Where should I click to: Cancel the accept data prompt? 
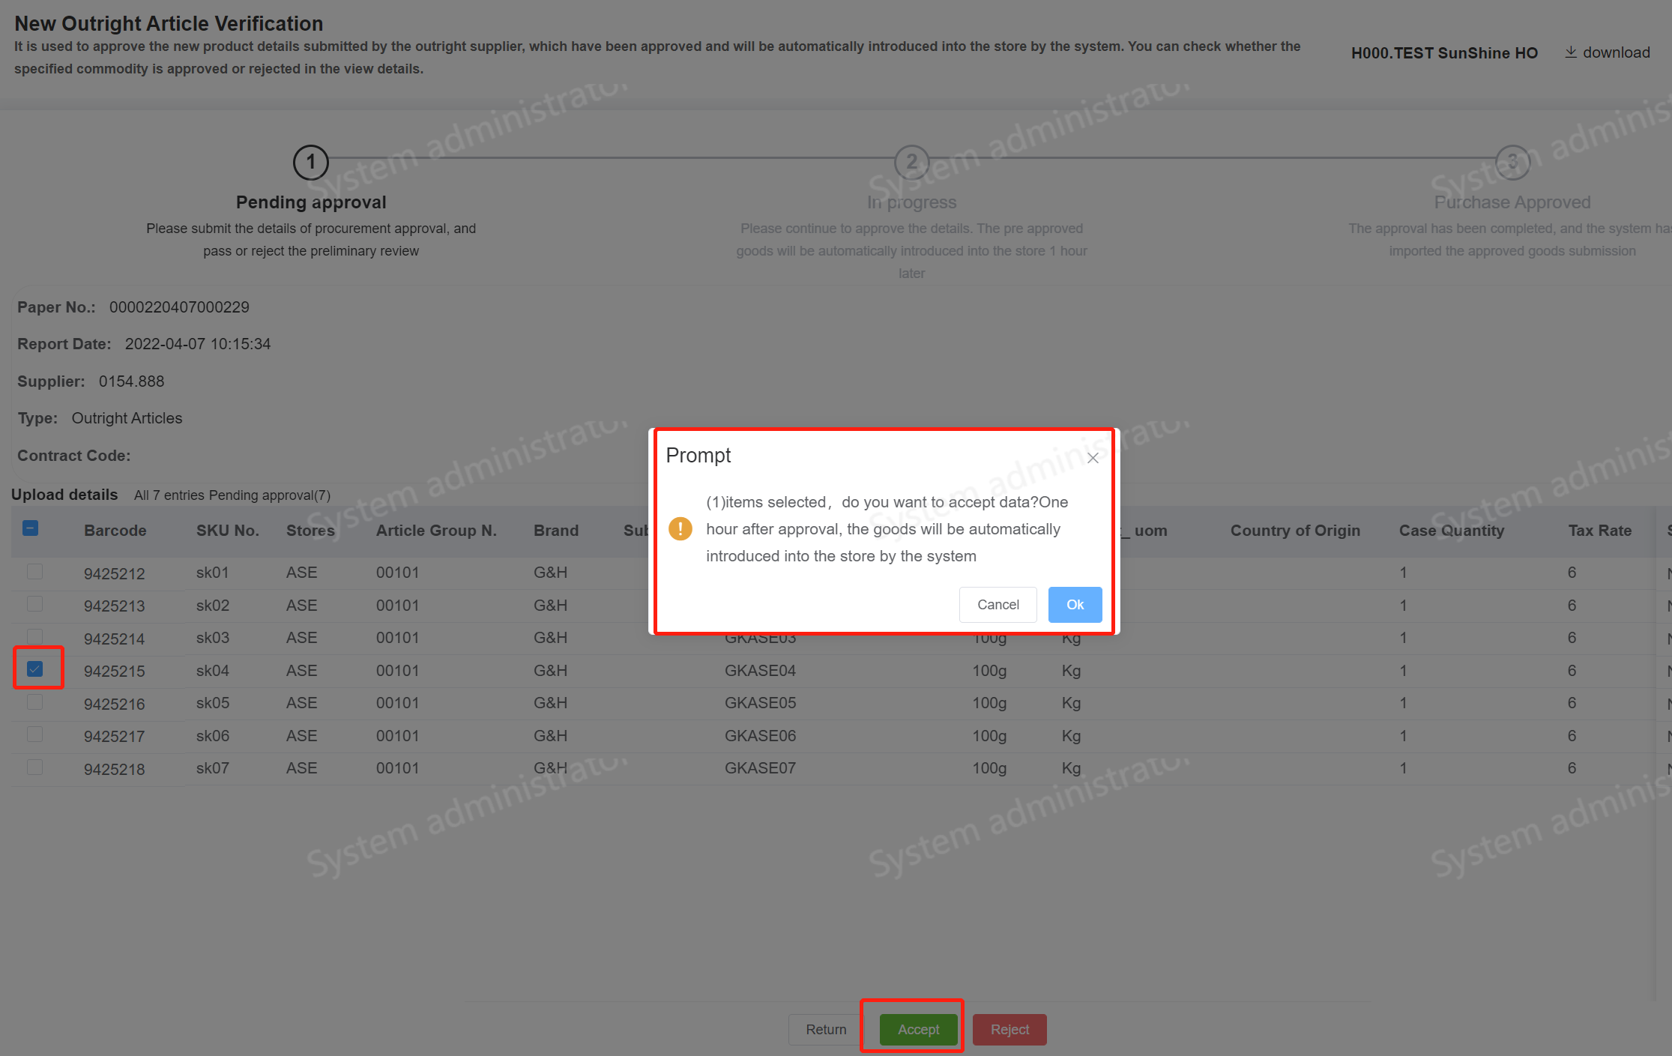[x=998, y=605]
